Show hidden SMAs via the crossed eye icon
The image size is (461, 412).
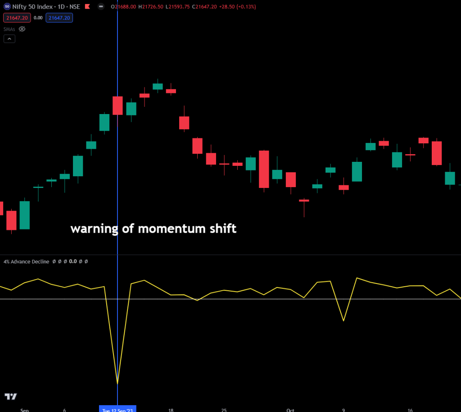[x=22, y=29]
